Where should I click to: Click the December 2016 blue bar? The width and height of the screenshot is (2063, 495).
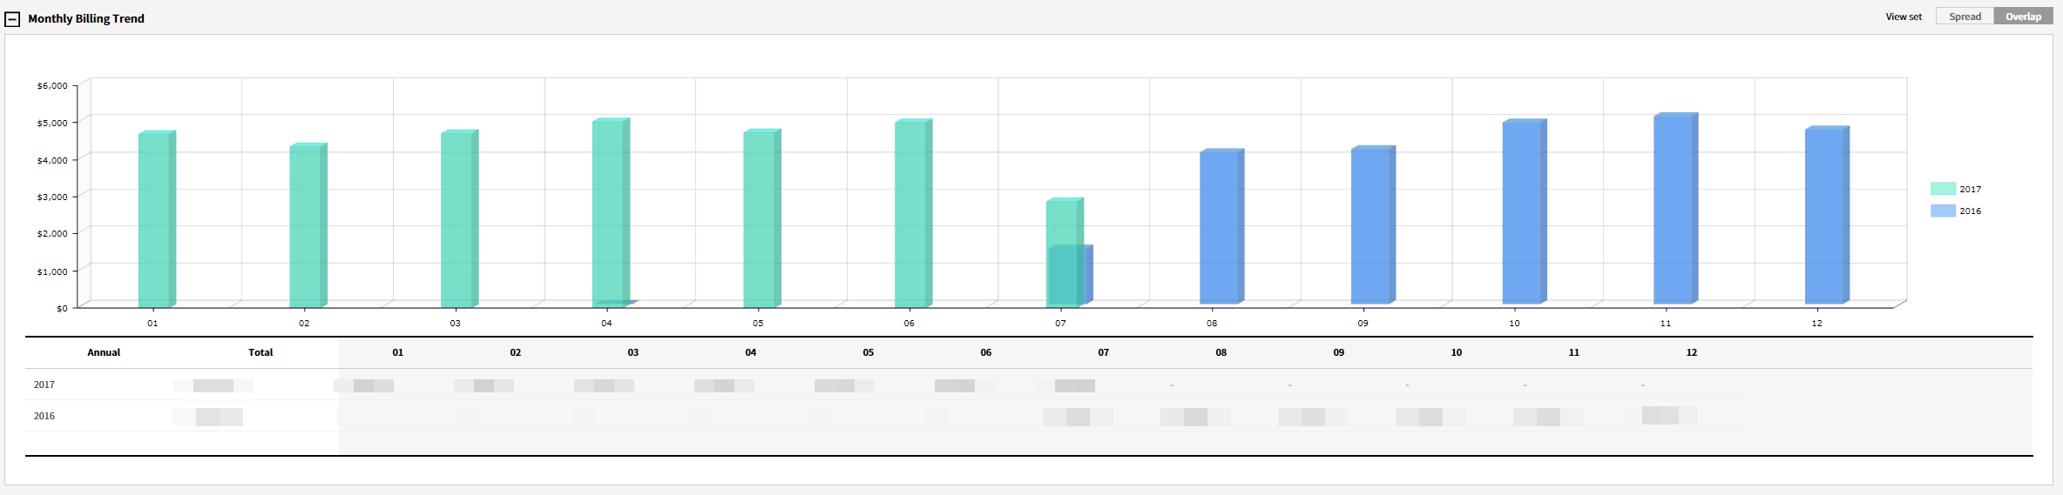click(x=1824, y=216)
